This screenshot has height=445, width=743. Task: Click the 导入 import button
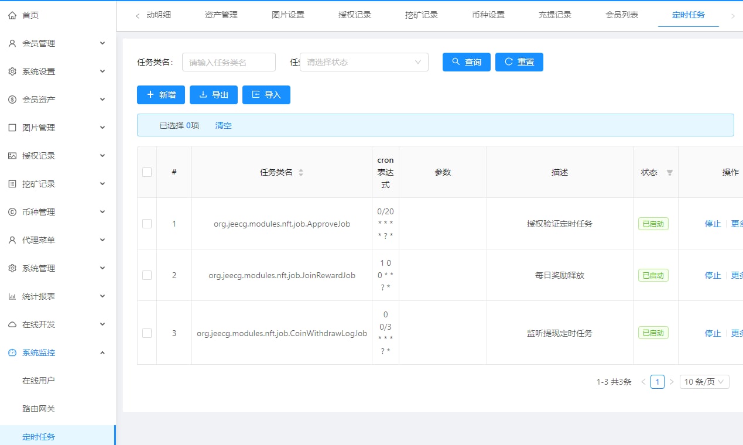[266, 95]
